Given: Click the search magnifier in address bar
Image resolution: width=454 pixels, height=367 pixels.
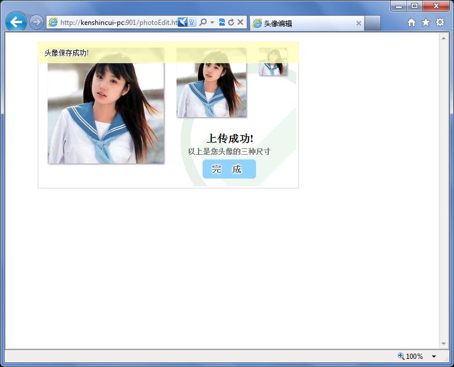Looking at the screenshot, I should pyautogui.click(x=203, y=23).
